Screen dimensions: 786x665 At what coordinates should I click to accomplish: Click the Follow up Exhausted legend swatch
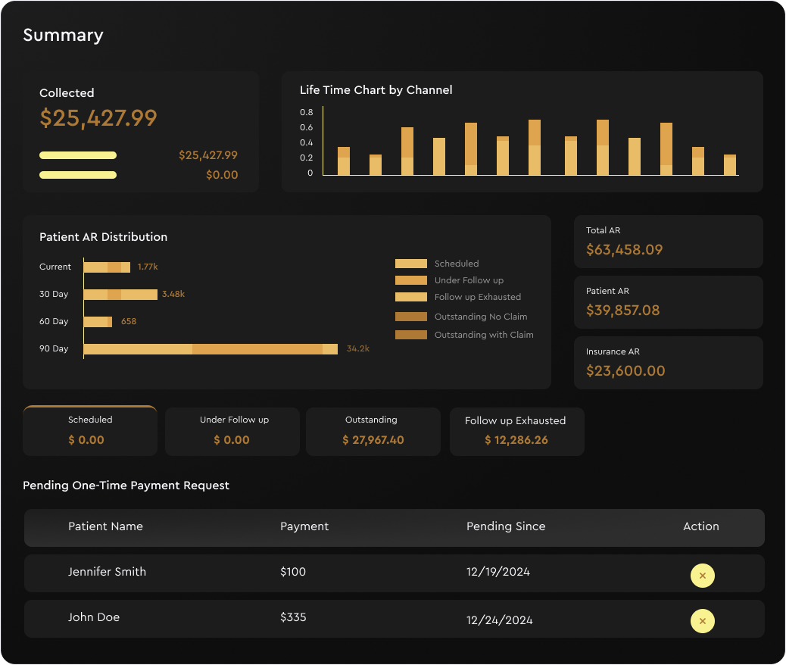click(x=410, y=297)
